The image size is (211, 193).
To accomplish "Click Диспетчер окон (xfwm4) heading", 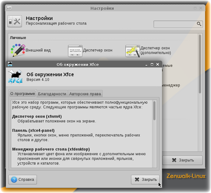I will click(37, 116).
